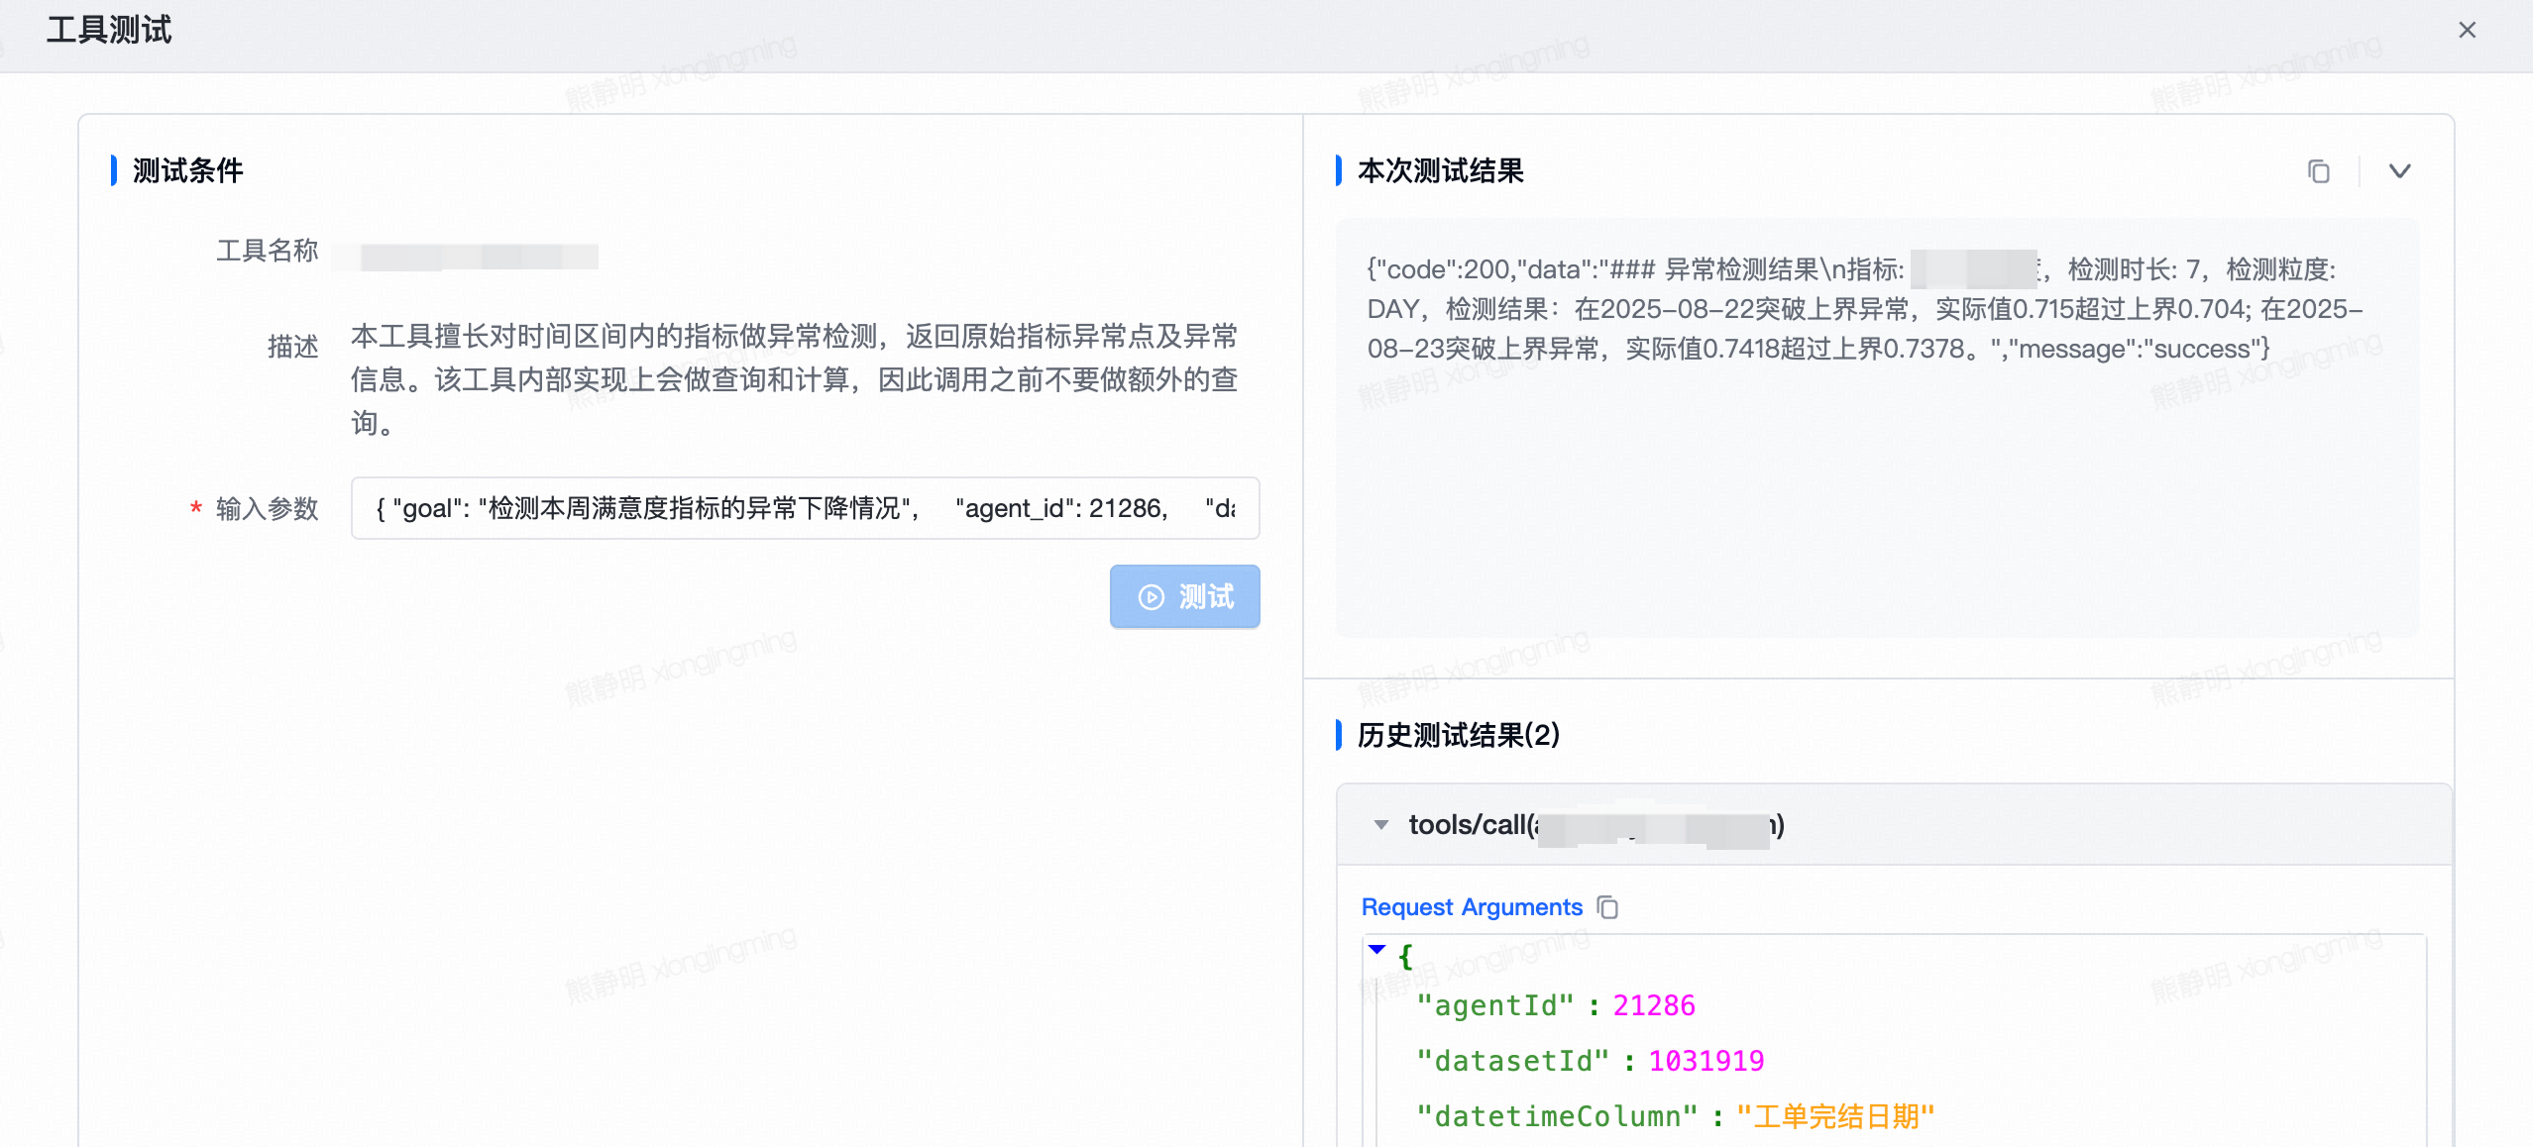The height and width of the screenshot is (1147, 2533).
Task: Select the agentId value 21286
Action: pos(1653,1005)
